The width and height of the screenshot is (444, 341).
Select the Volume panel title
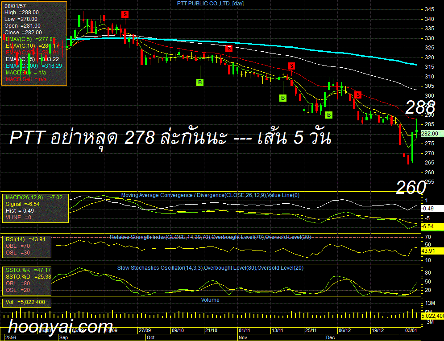coord(210,300)
